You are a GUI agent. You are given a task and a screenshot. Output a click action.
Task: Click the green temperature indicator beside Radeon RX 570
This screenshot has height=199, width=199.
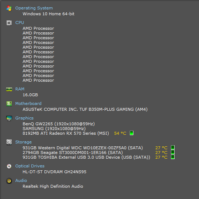point(132,133)
